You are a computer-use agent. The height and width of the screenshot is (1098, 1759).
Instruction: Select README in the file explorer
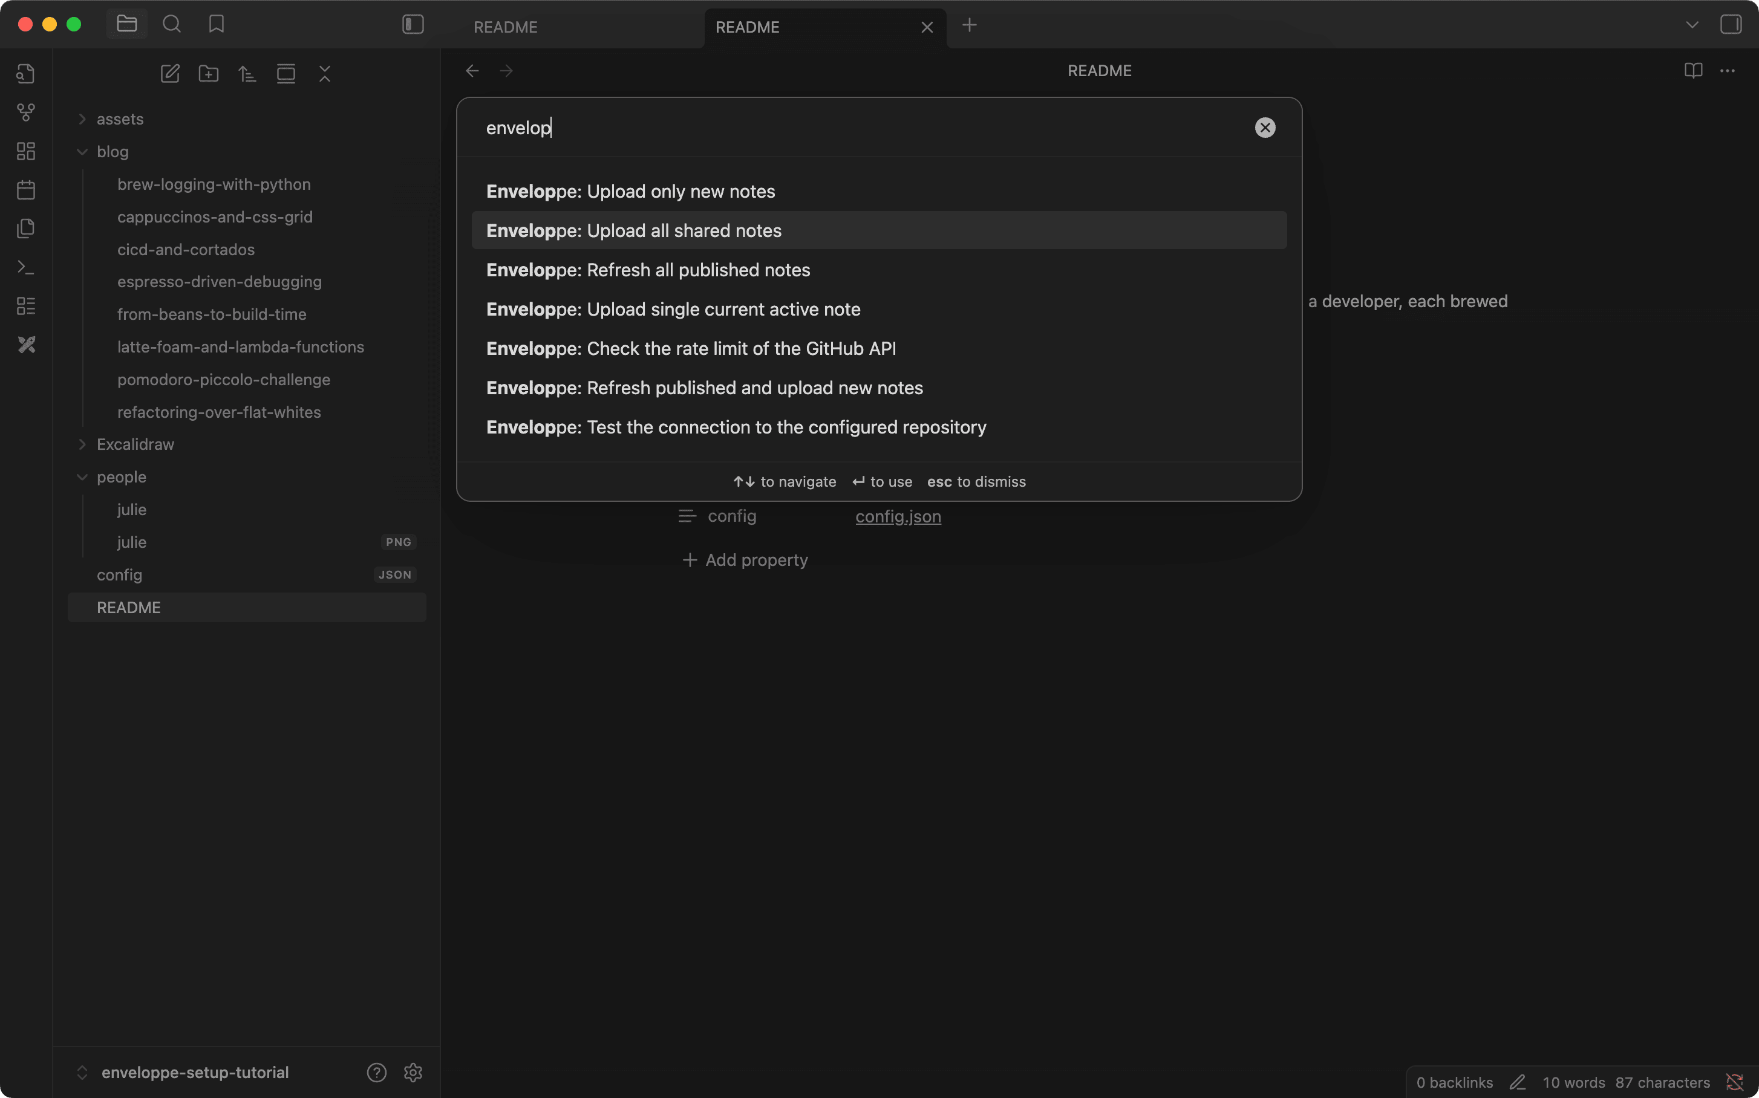point(247,608)
